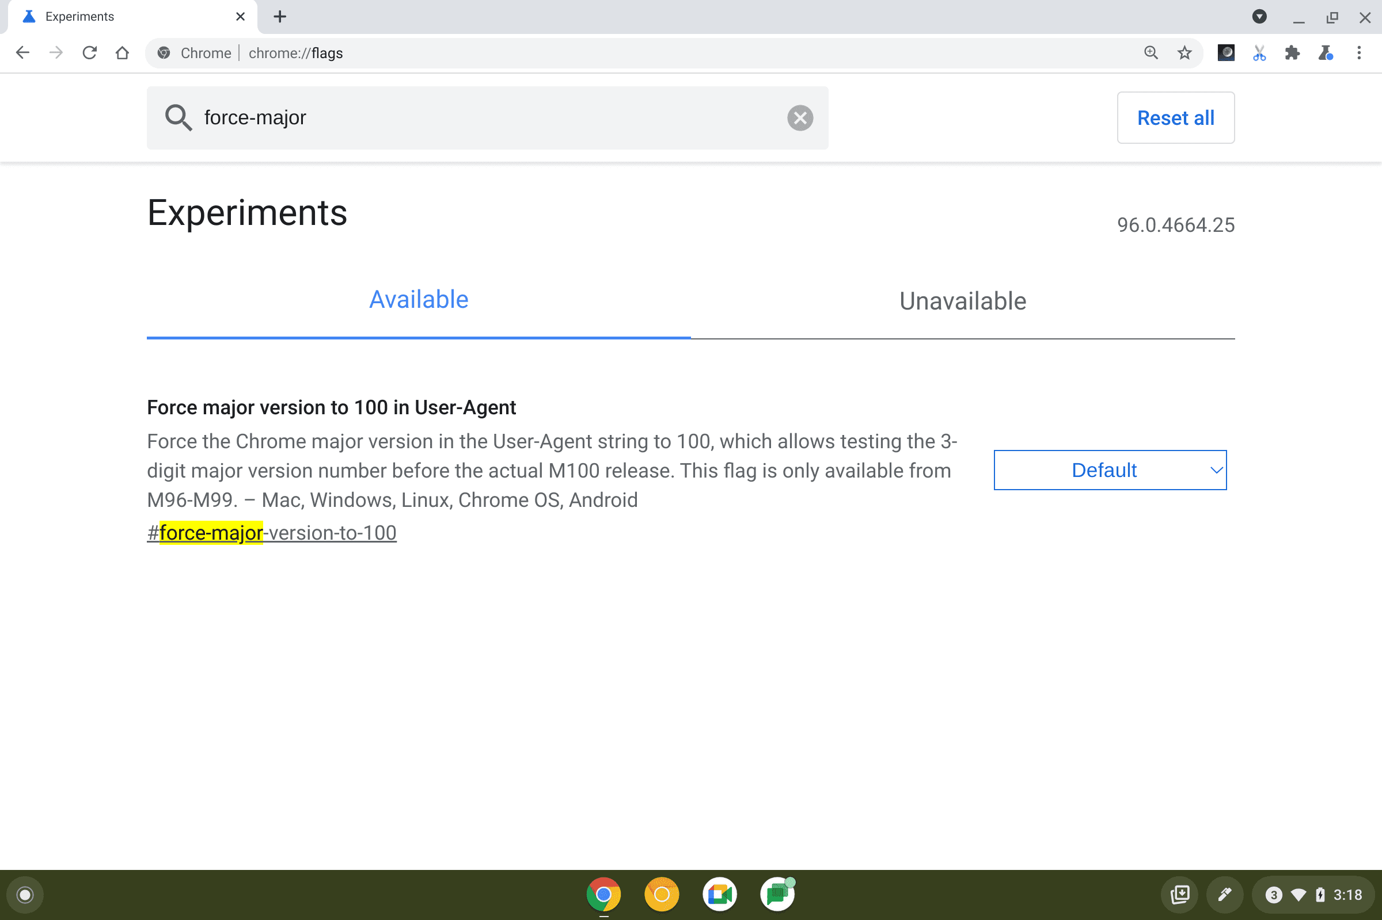1382x920 pixels.
Task: Click the #force-major-version-to-100 link
Action: (271, 532)
